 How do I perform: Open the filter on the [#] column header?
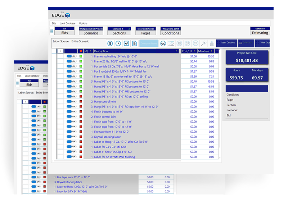click(90, 51)
